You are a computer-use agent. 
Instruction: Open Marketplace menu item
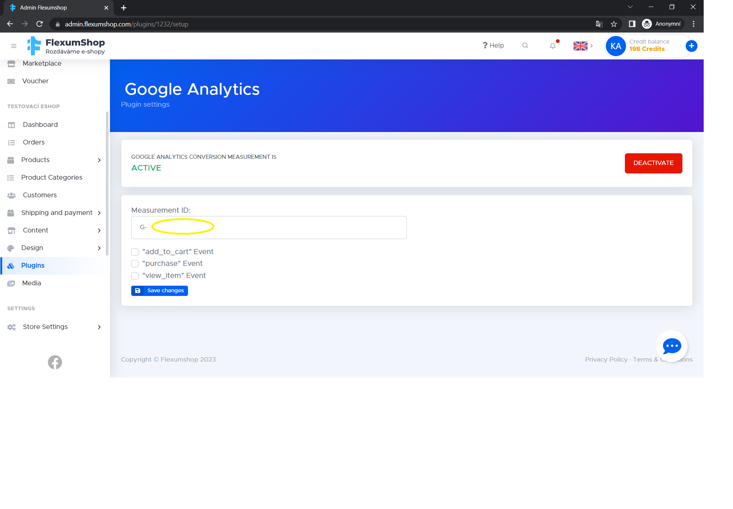point(42,63)
